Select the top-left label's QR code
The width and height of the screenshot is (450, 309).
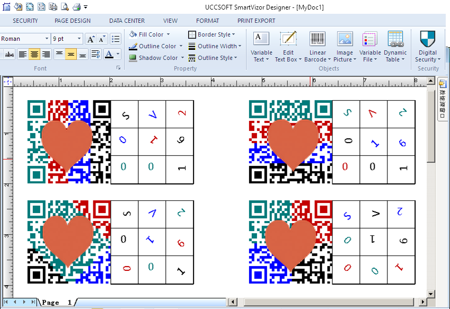(69, 142)
